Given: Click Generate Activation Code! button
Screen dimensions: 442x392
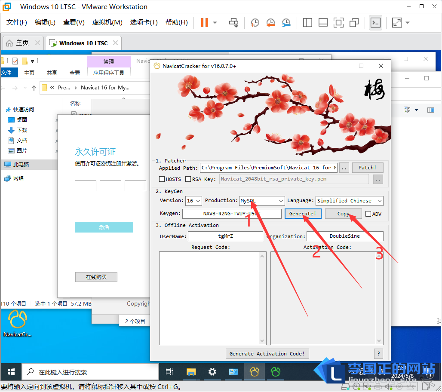Looking at the screenshot, I should (x=267, y=354).
